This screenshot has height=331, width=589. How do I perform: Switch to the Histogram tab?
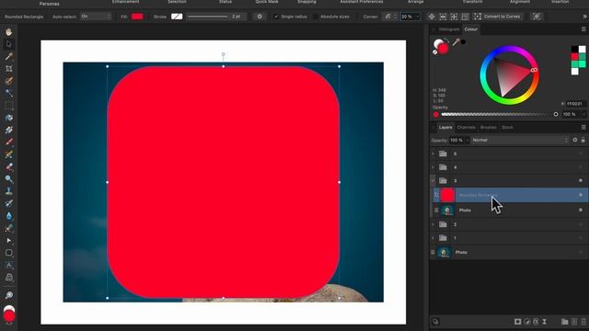[449, 29]
